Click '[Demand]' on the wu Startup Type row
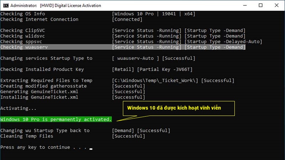 tap(123, 130)
